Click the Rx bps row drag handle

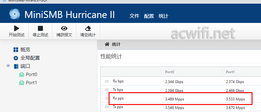pyautogui.click(x=107, y=81)
